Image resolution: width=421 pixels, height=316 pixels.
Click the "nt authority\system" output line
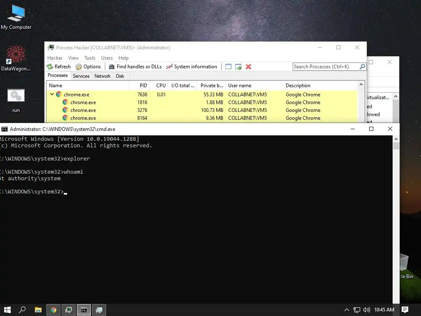coord(30,179)
